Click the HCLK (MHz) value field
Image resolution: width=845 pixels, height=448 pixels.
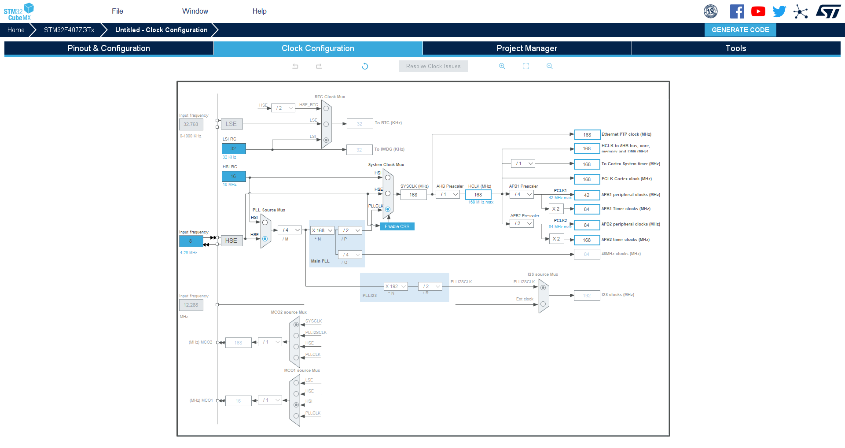(478, 195)
